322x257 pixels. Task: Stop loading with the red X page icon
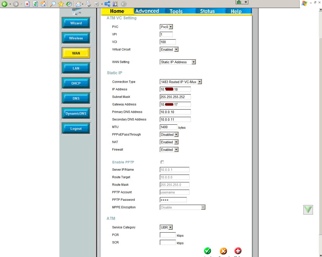[x=27, y=4]
